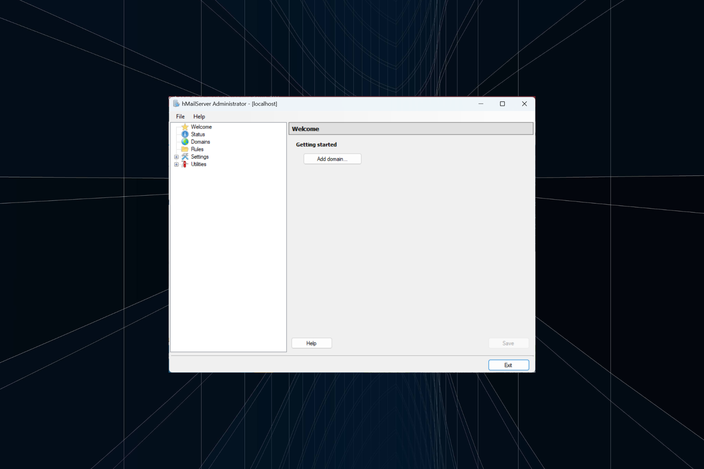Click the Welcome panel header bar
This screenshot has height=469, width=704.
pos(411,129)
